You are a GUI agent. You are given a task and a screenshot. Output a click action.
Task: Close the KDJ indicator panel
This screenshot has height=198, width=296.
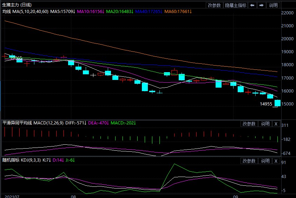(276, 161)
